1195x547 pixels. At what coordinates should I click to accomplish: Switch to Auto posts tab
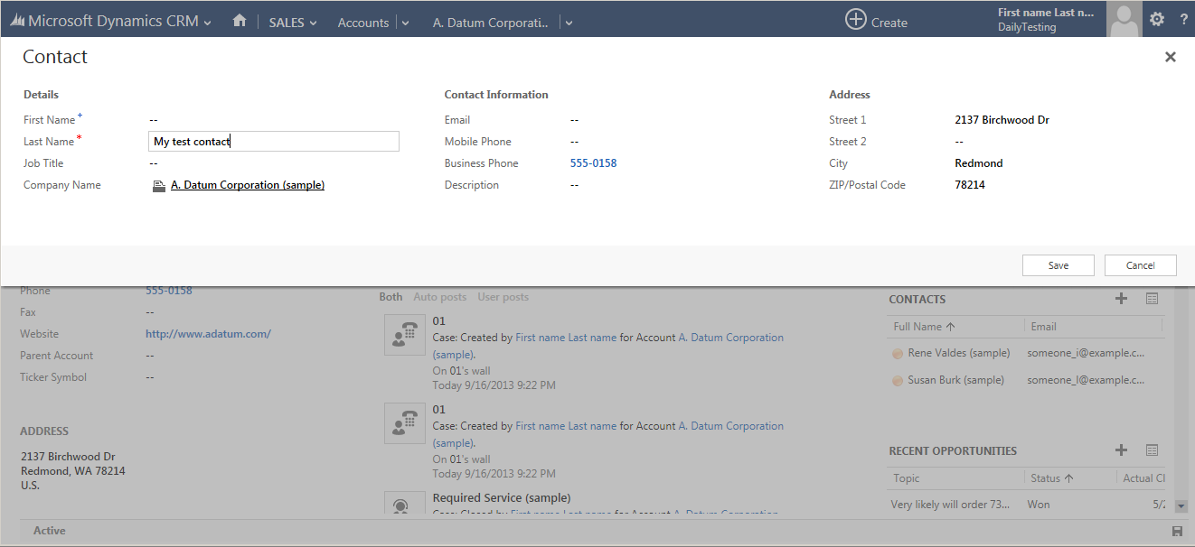[x=439, y=297]
